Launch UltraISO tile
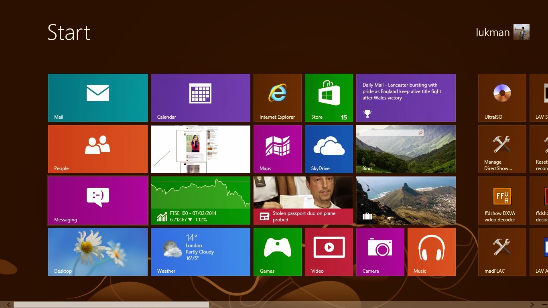548x308 pixels. [x=502, y=98]
